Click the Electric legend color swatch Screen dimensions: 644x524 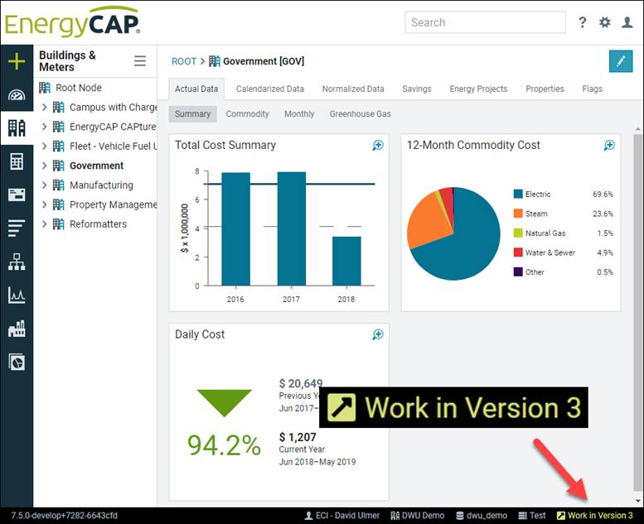(x=518, y=195)
